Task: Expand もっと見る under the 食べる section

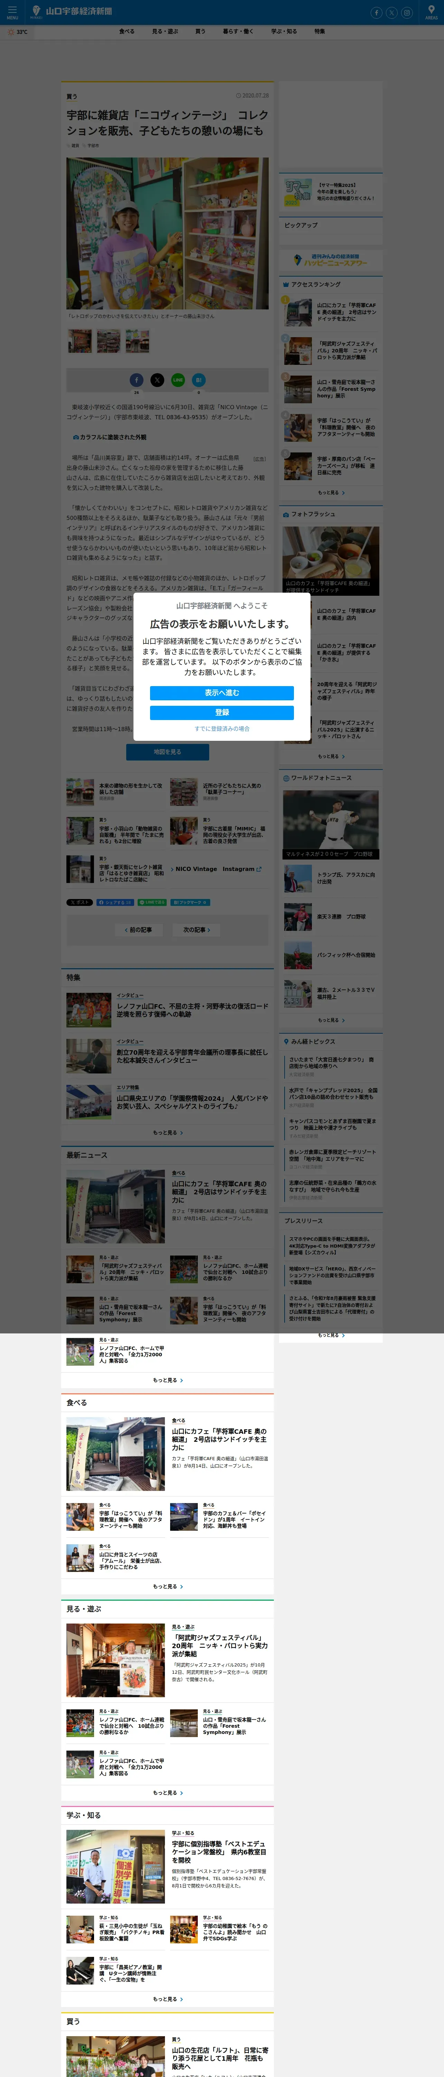Action: (x=168, y=1587)
